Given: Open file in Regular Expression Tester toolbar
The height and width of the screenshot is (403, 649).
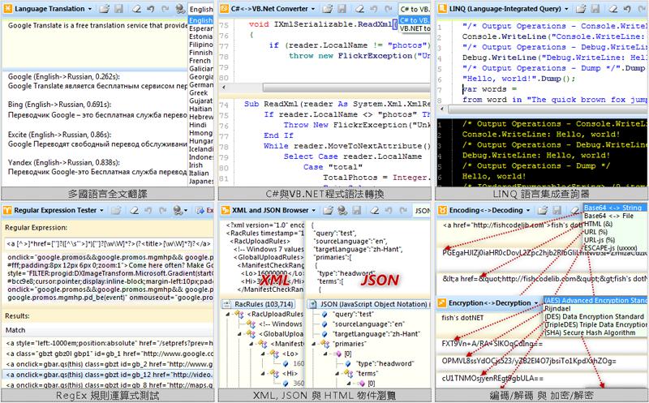Looking at the screenshot, I should click(116, 210).
